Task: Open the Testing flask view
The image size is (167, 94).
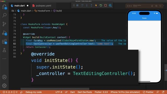Action: 4,50
